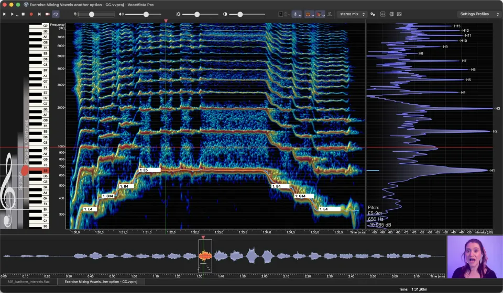Adjust the spectrogram contrast slider
The width and height of the screenshot is (503, 293).
(x=247, y=14)
